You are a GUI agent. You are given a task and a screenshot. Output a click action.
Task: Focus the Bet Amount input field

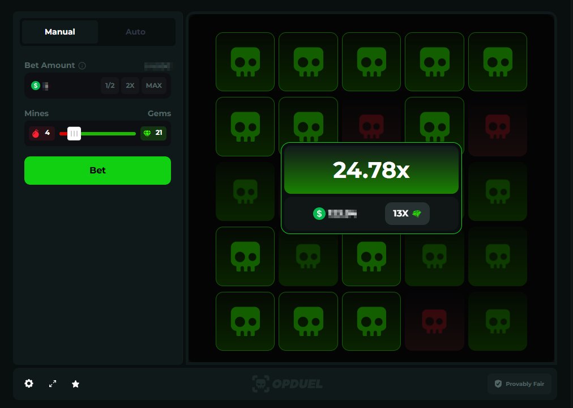pyautogui.click(x=97, y=86)
